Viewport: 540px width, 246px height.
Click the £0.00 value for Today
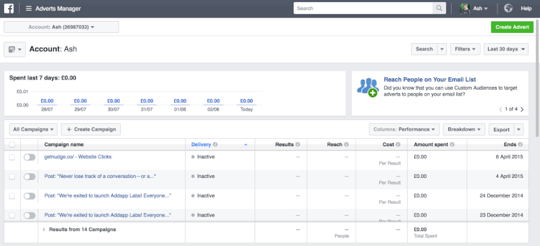tap(246, 101)
